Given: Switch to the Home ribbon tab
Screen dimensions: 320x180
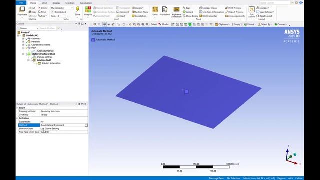Looking at the screenshot, I should (x=33, y=3).
